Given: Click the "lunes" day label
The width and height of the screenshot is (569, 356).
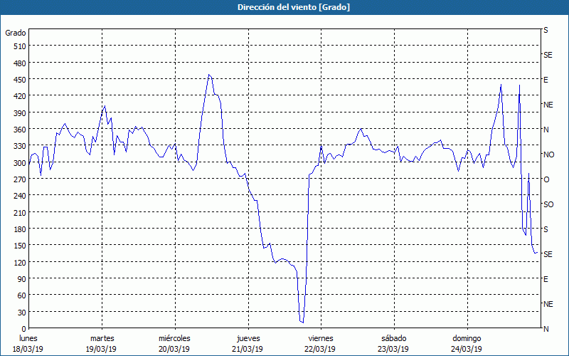Looking at the screenshot, I should (28, 338).
